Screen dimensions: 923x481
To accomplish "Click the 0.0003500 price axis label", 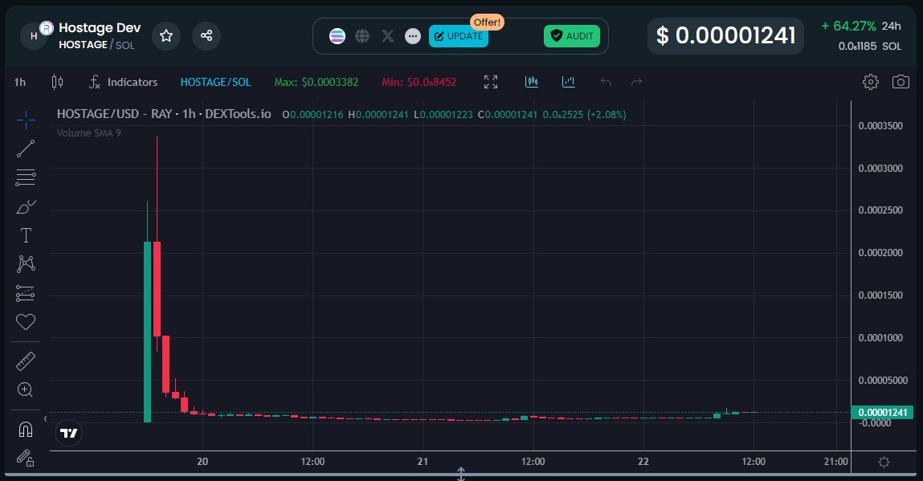I will [x=880, y=126].
